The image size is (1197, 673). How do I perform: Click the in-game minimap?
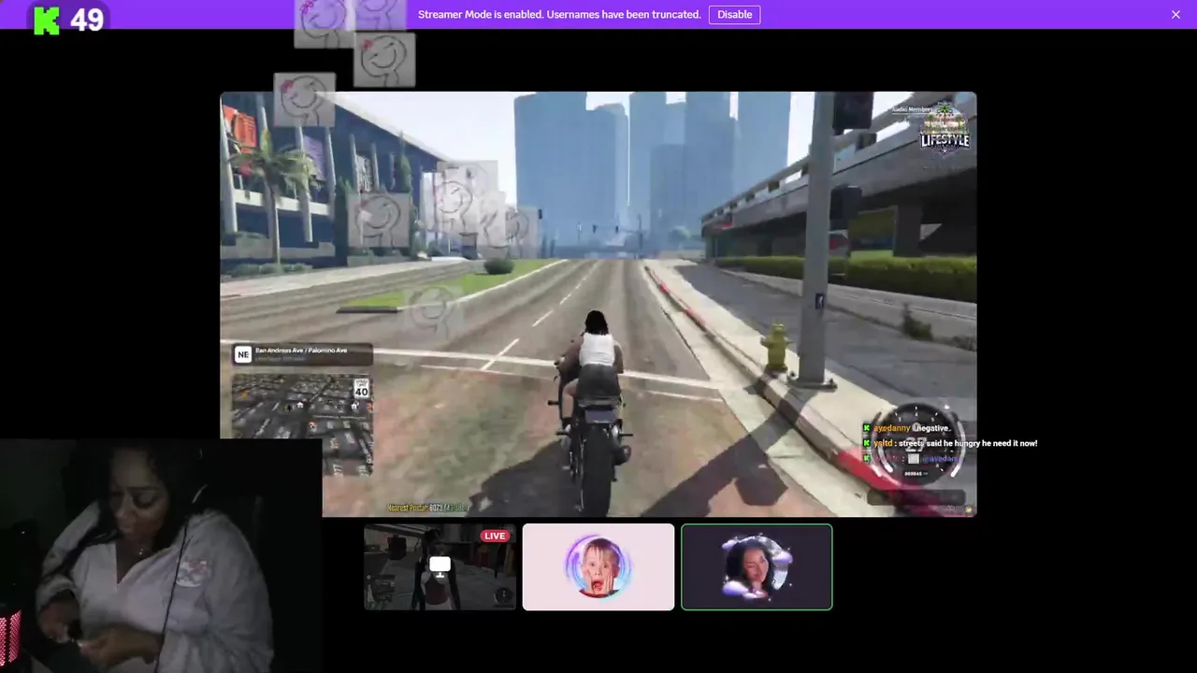point(301,422)
